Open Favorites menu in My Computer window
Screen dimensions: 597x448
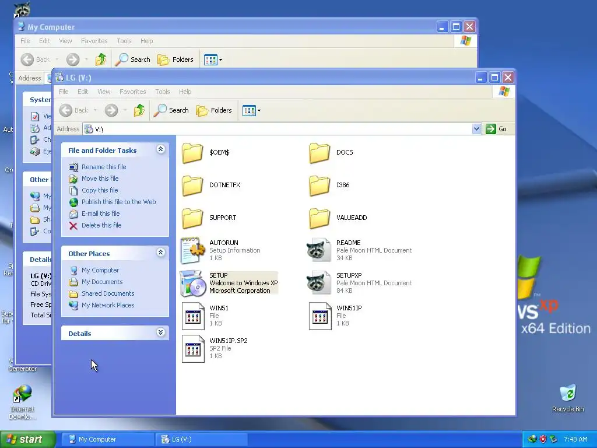tap(94, 41)
